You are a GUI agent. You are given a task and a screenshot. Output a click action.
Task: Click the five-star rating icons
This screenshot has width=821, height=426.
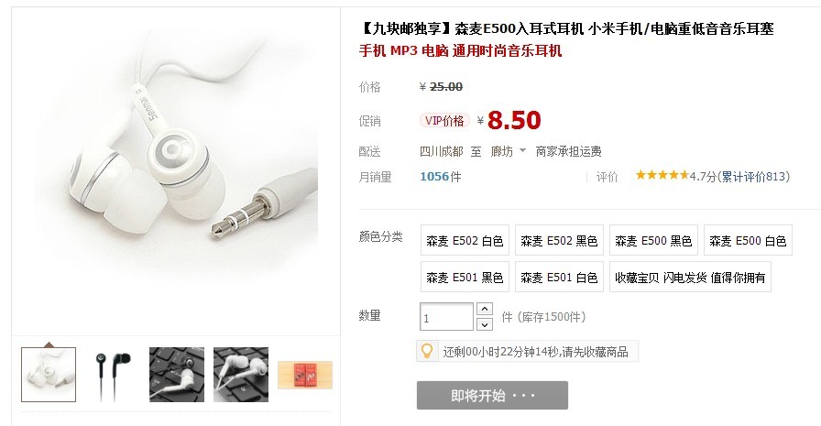coord(662,175)
